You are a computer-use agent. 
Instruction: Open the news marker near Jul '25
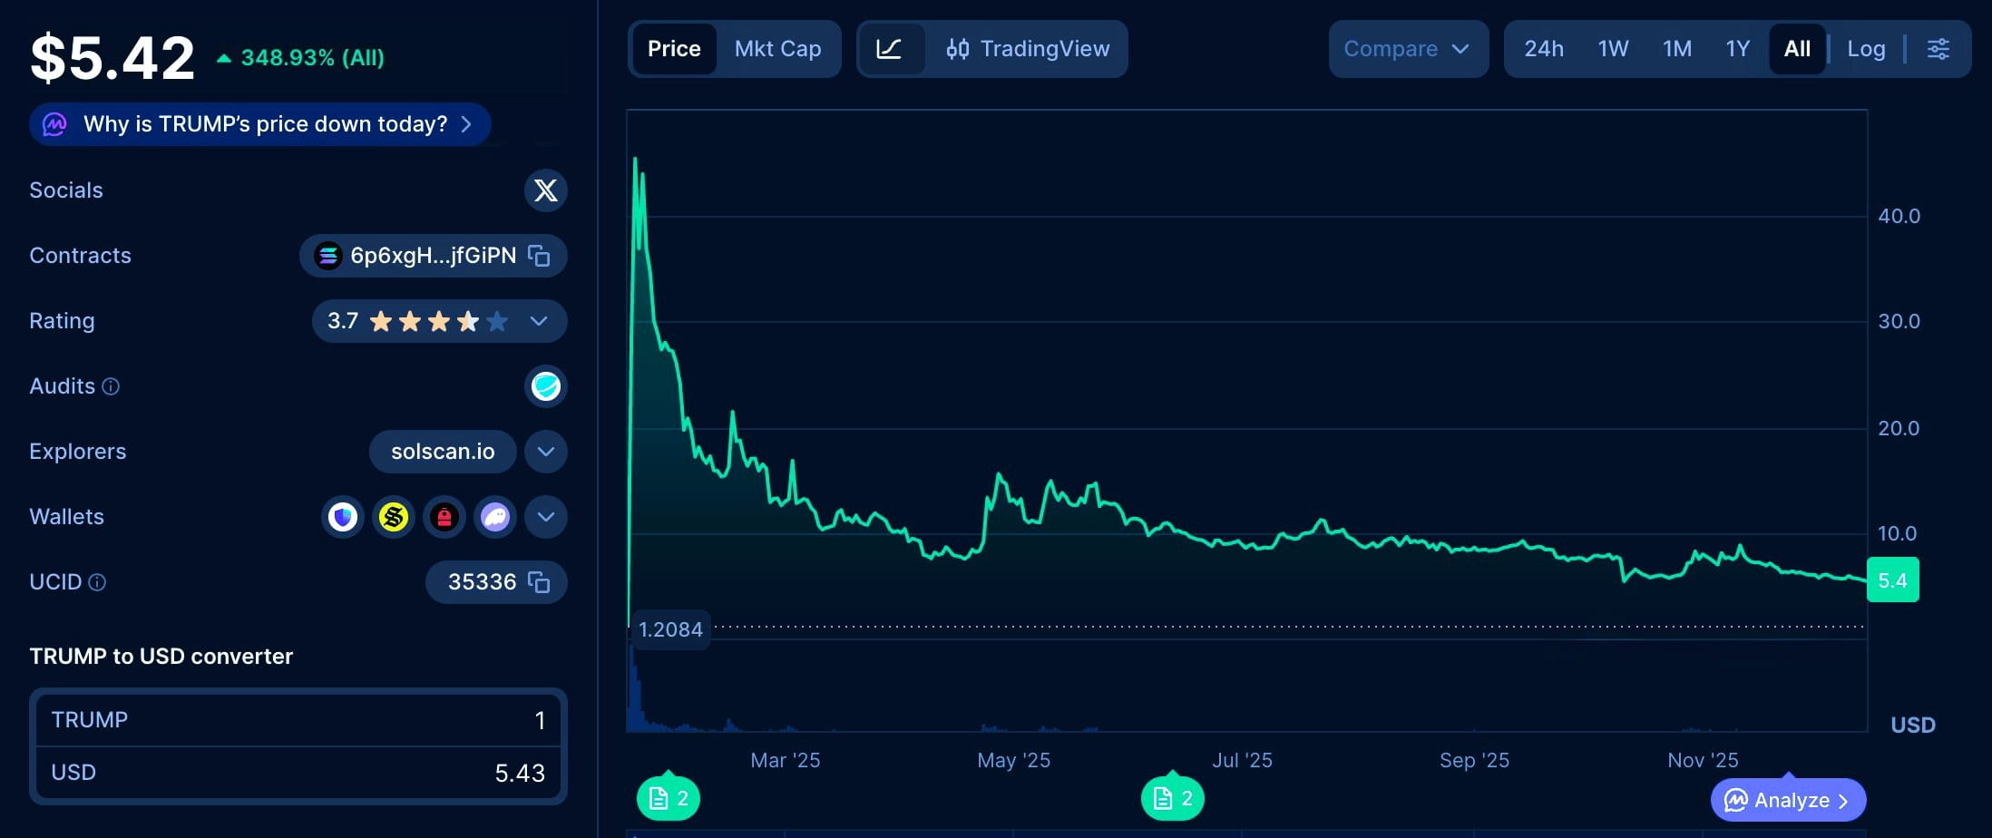point(1173,798)
